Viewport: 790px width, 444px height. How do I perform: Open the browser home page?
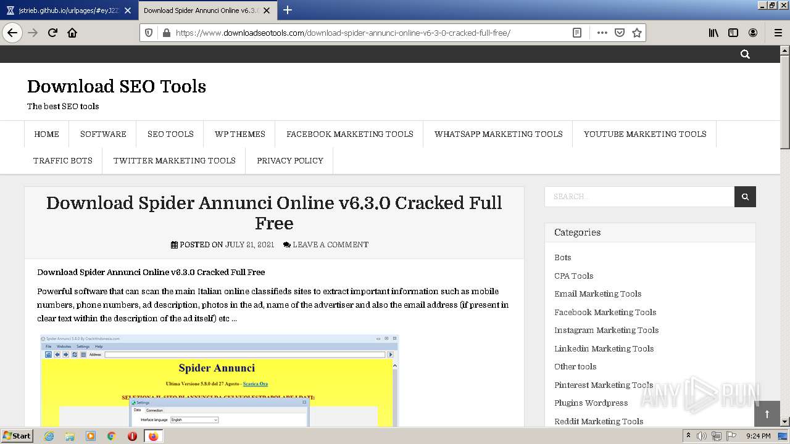[72, 33]
